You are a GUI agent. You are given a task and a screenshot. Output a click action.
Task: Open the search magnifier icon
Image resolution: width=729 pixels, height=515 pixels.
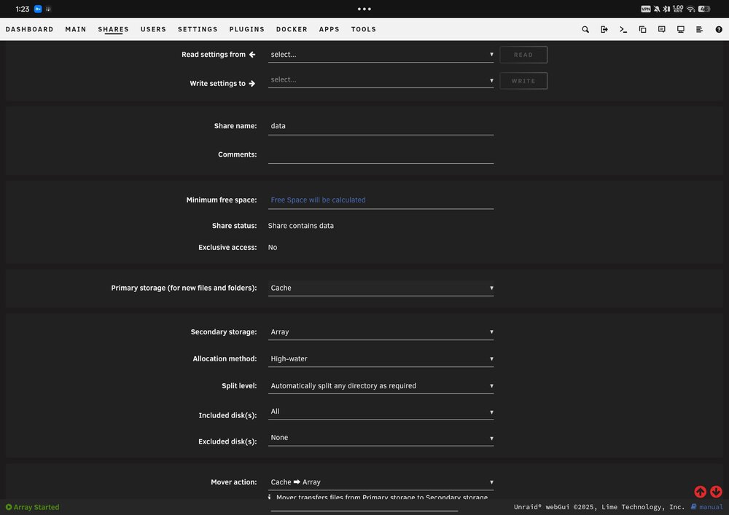coord(585,29)
